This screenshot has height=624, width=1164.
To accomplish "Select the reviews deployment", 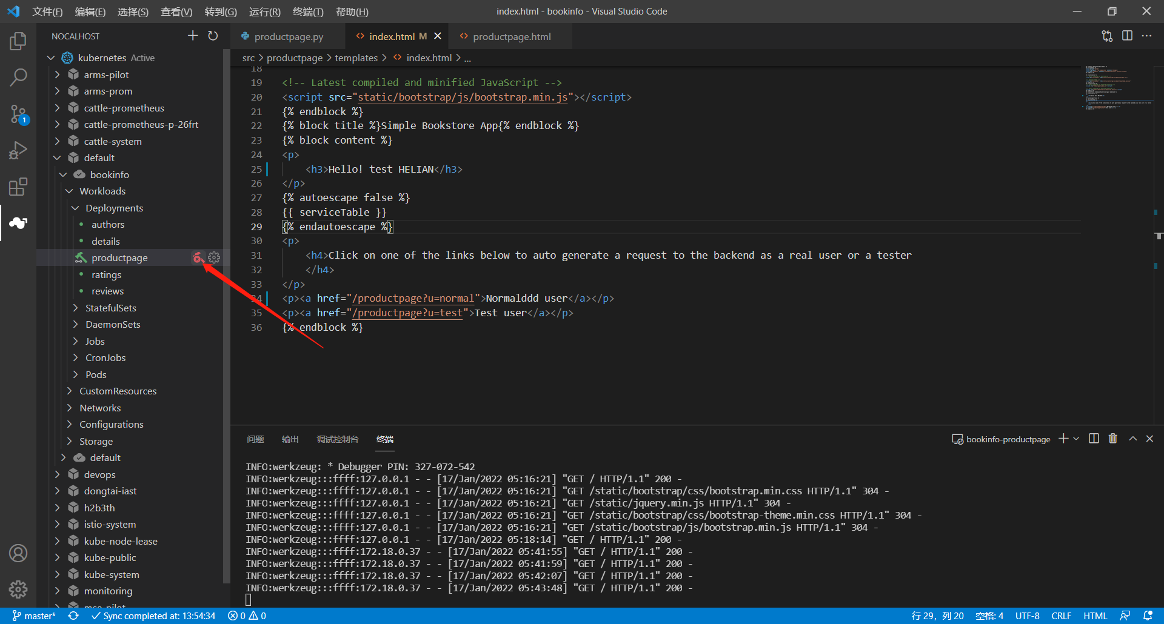I will point(107,291).
